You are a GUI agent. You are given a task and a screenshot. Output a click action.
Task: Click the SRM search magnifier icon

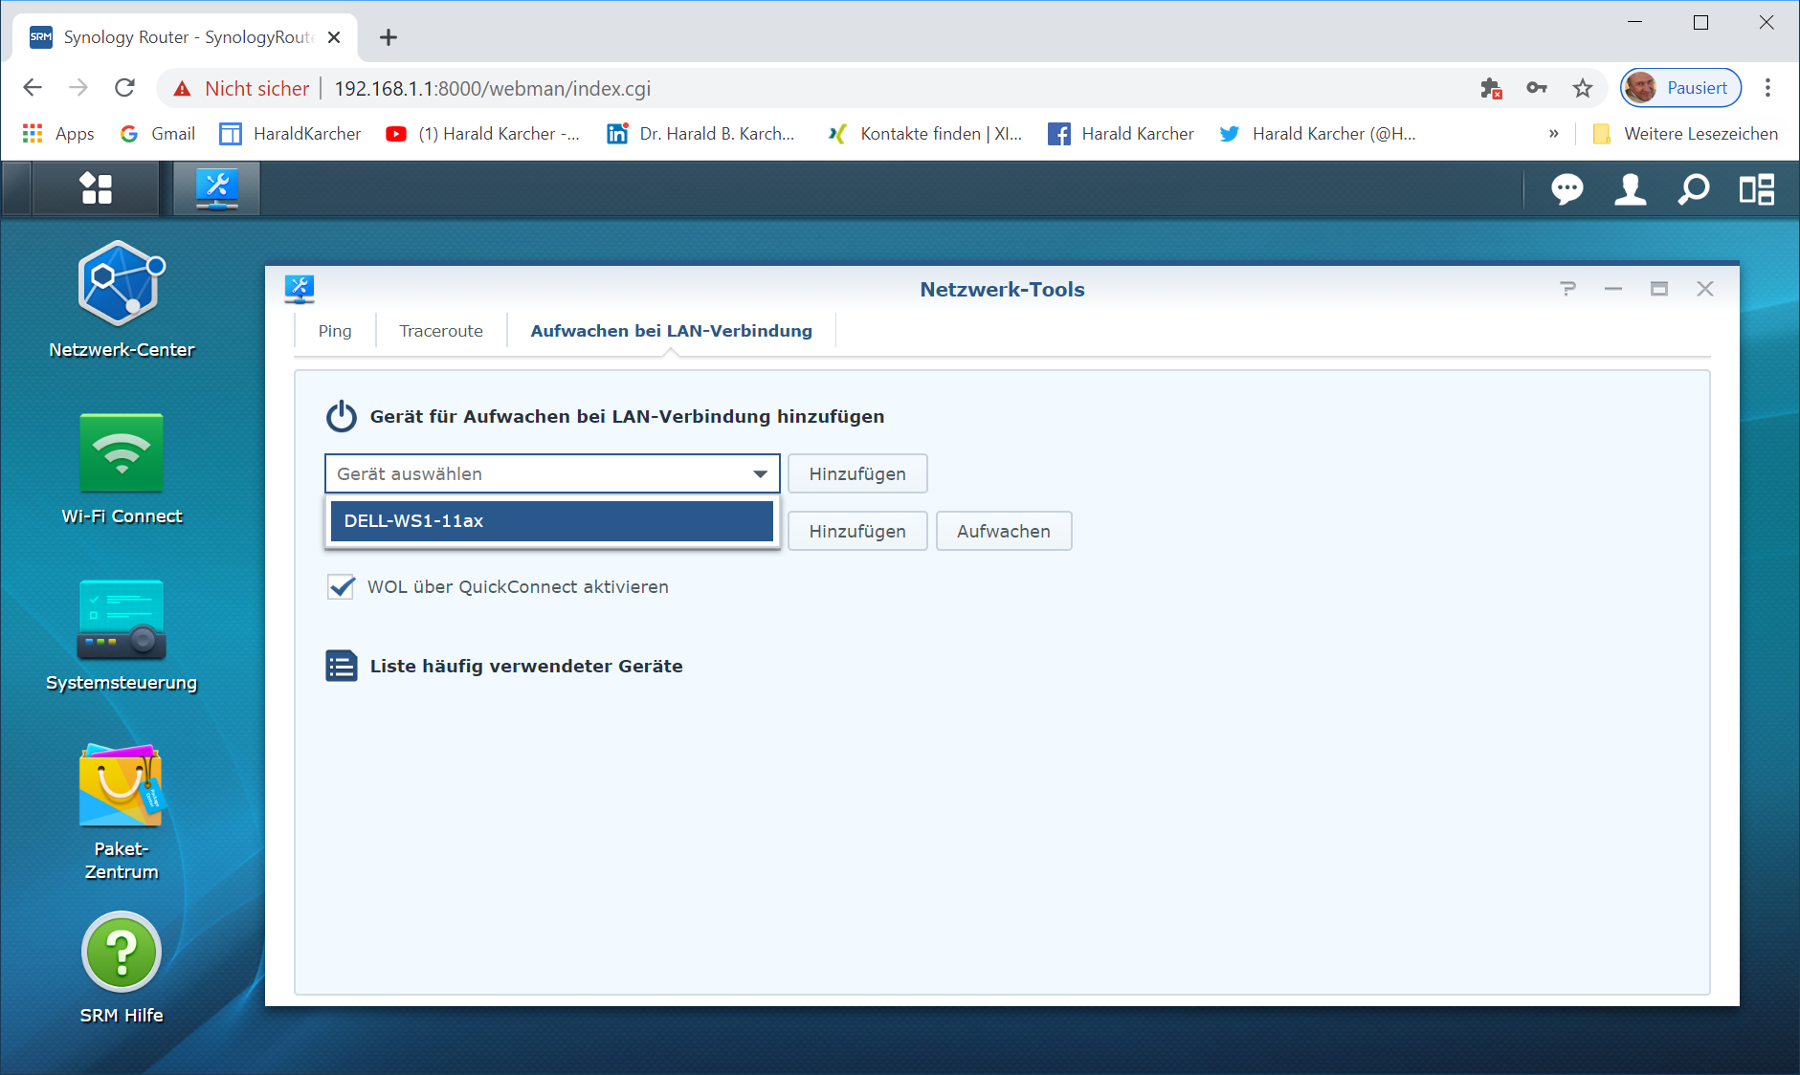1693,189
